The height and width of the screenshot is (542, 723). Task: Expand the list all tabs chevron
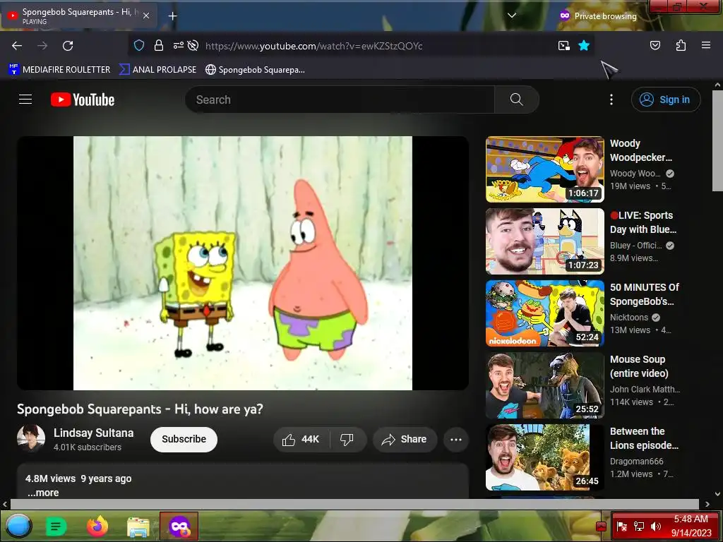click(511, 16)
